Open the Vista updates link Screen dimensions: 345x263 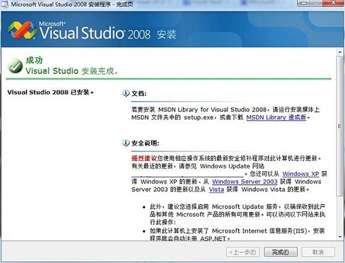(x=216, y=189)
